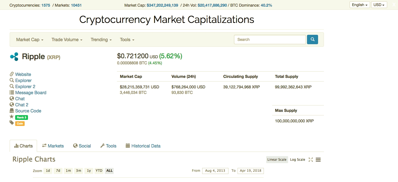Set chart zoom to 1y
Image resolution: width=398 pixels, height=182 pixels.
coord(89,171)
